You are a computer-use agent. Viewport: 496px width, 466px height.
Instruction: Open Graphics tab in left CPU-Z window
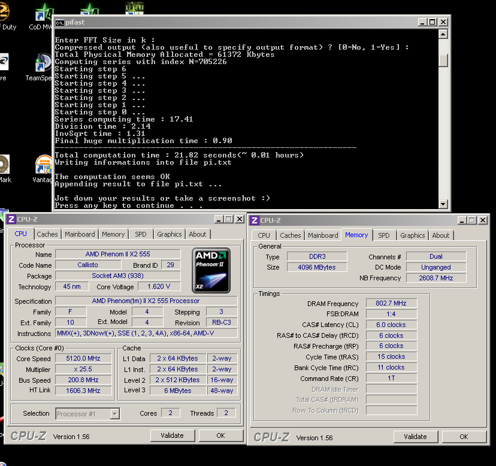coord(170,234)
